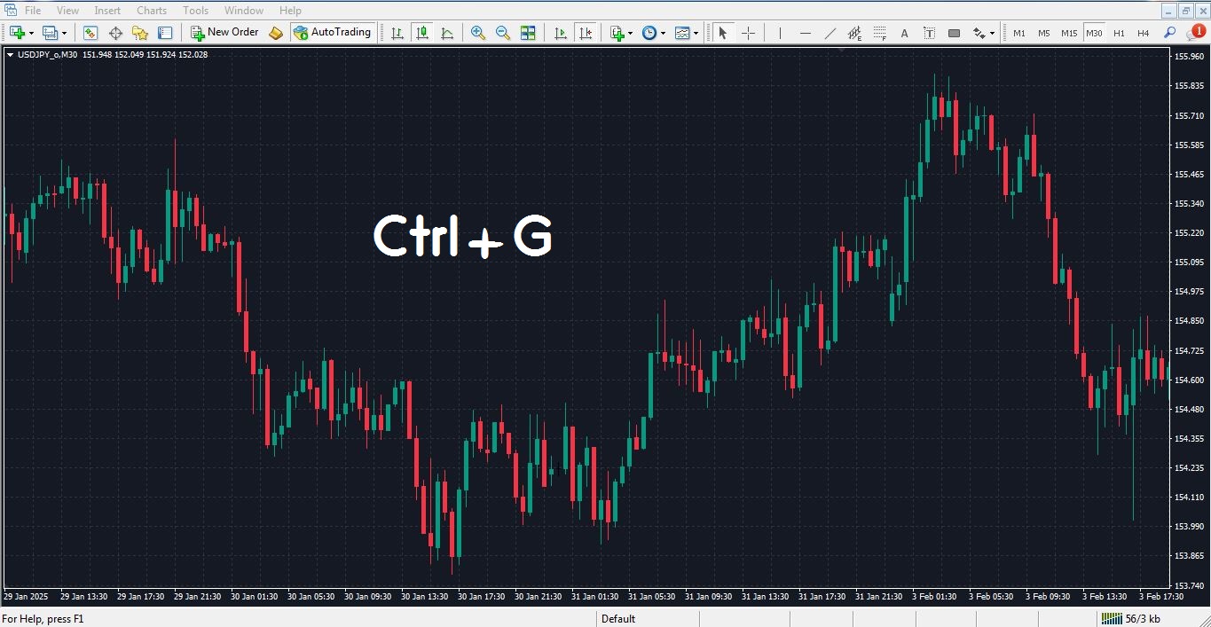Select the Crosshair tool

click(x=748, y=33)
